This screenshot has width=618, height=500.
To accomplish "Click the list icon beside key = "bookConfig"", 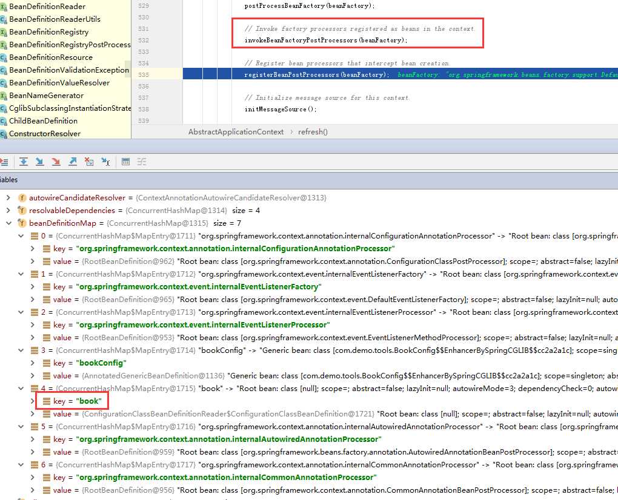I will pyautogui.click(x=47, y=363).
